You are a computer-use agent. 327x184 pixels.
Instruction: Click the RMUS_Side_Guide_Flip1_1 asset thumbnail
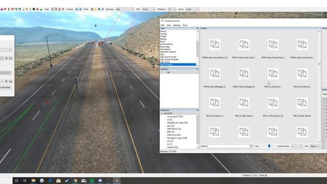(x=244, y=44)
